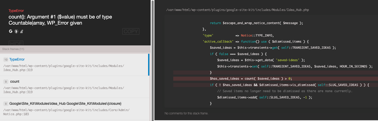The image size is (378, 121).
Task: Click the count() error message text
Action: (60, 20)
